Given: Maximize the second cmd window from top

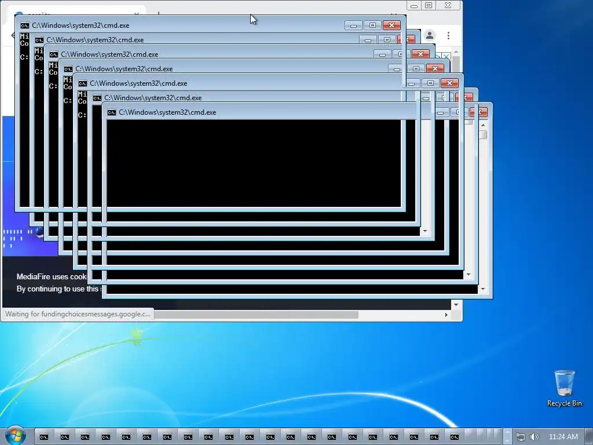Looking at the screenshot, I should tap(386, 40).
